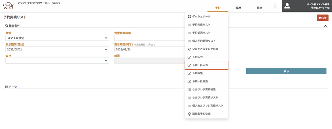Viewport: 332px width, 129px height.
Task: Open the 表示期間(開始) date dropdown
Action: click(x=106, y=49)
